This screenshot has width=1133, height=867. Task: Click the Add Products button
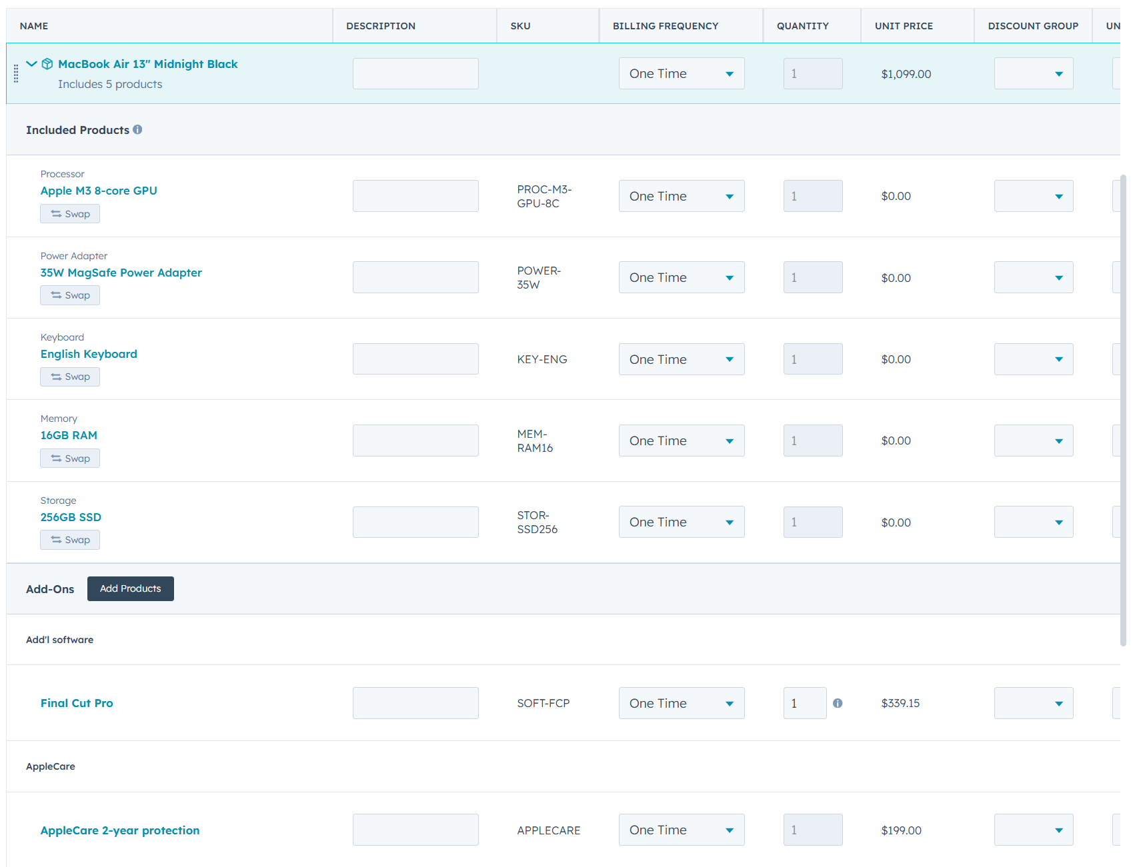(x=130, y=588)
